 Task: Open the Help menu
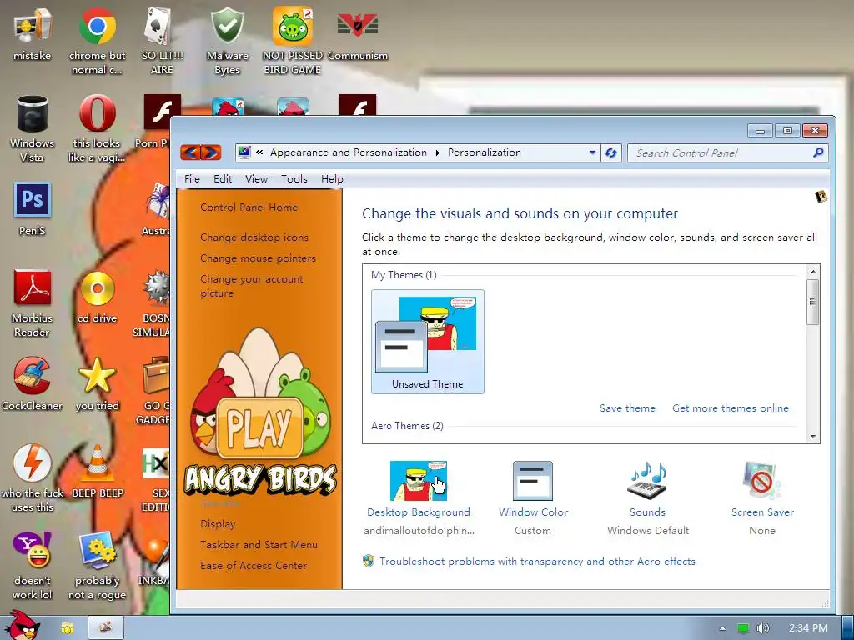click(x=332, y=179)
